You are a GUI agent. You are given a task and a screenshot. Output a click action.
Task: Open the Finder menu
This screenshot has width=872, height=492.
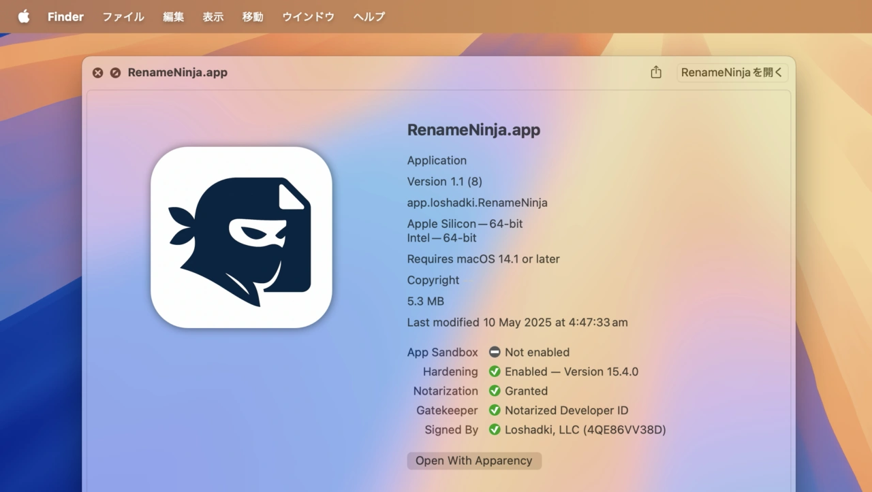pos(65,16)
